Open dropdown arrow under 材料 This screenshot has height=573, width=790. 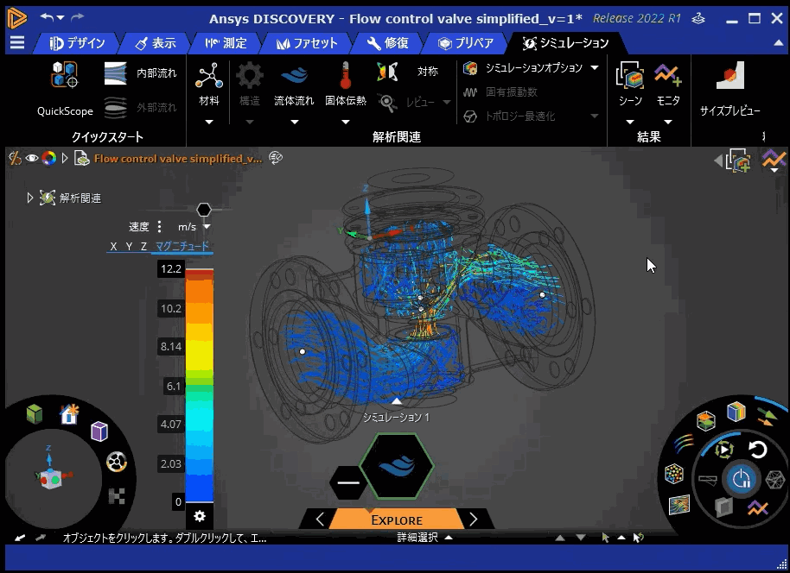209,122
